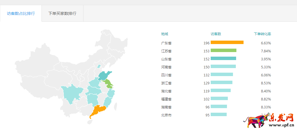Click the orange bar for 广东省

227,43
